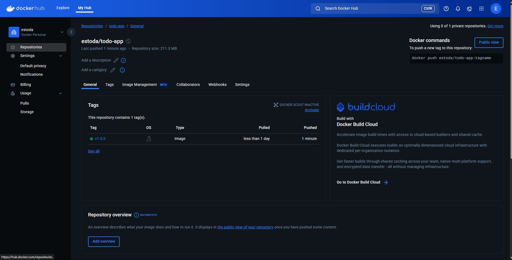Click the General breadcrumb link
512x260 pixels.
click(137, 26)
